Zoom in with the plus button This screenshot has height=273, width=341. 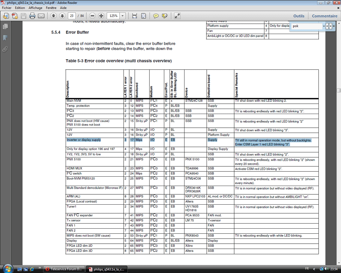[101, 16]
